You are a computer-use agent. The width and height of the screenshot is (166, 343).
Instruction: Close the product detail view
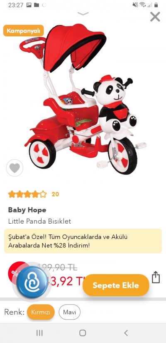coord(155,17)
